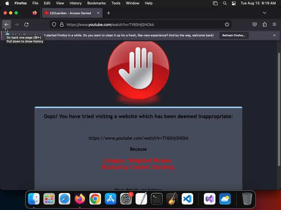
Task: Launch Google Chrome from the Dock
Action: pyautogui.click(x=95, y=199)
